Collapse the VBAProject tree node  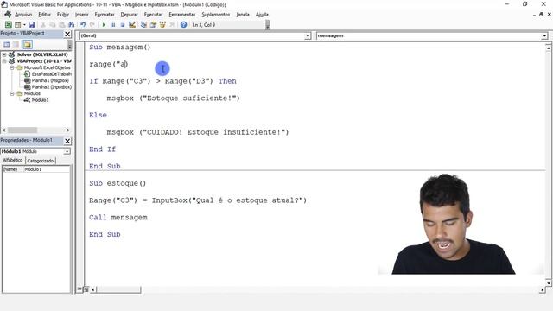click(4, 61)
